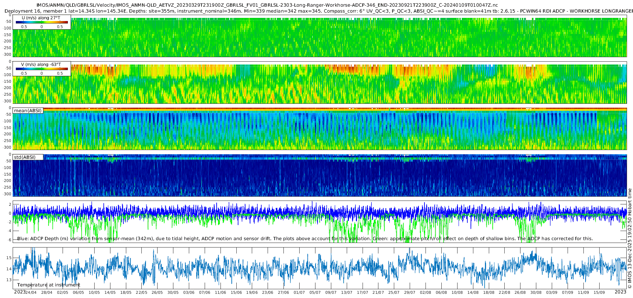The image size is (633, 298).
Task: Click the blue ADCP depth variation caption
Action: tap(305, 239)
